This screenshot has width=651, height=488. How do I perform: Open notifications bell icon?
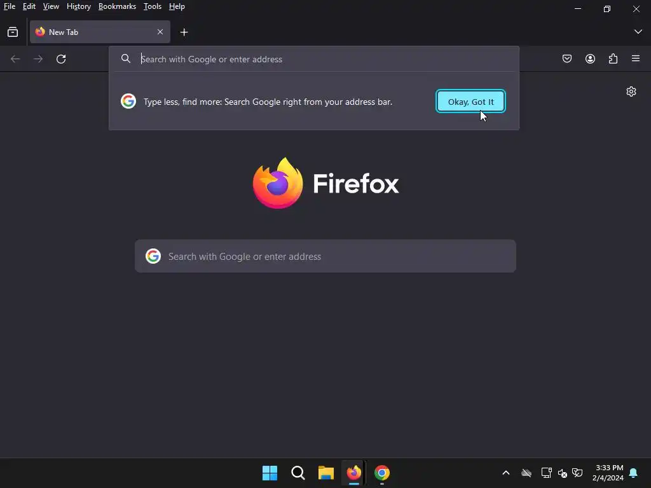pos(633,473)
